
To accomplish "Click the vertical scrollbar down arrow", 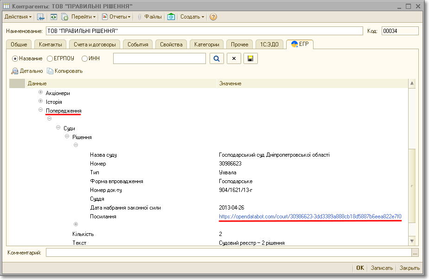I will 411,241.
